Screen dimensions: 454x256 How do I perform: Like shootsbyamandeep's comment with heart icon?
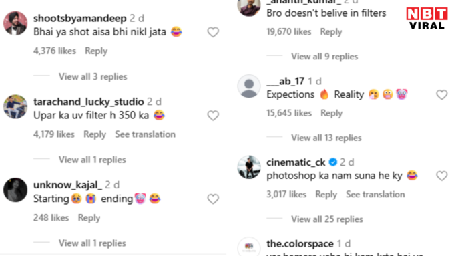point(213,32)
